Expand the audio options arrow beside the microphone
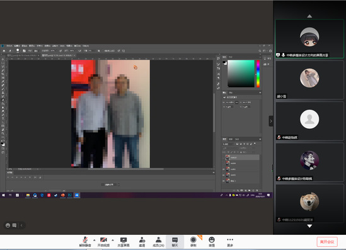 95,240
